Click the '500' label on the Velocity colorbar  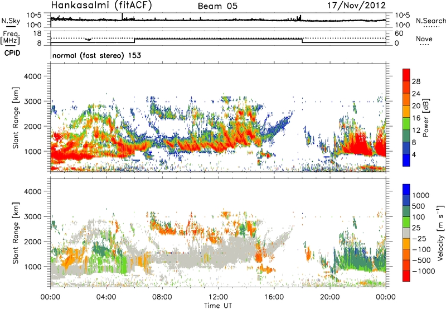(x=419, y=206)
